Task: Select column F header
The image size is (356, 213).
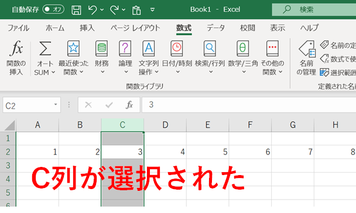Action: [250, 125]
